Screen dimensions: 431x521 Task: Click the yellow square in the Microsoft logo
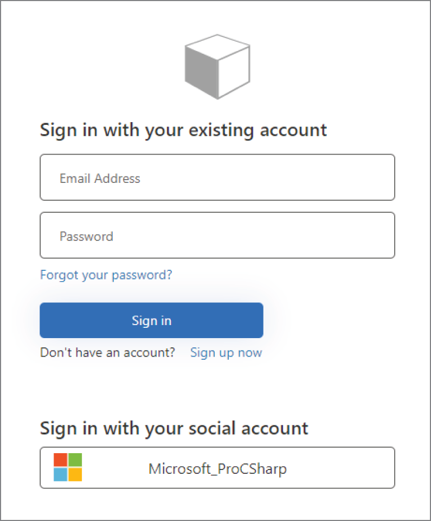[x=75, y=474]
